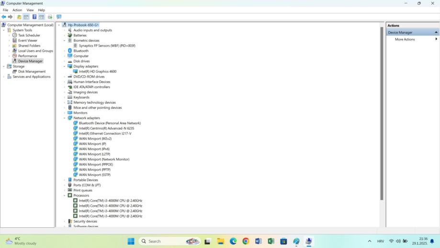
Task: Open the Windows Start menu
Action: coord(131,241)
